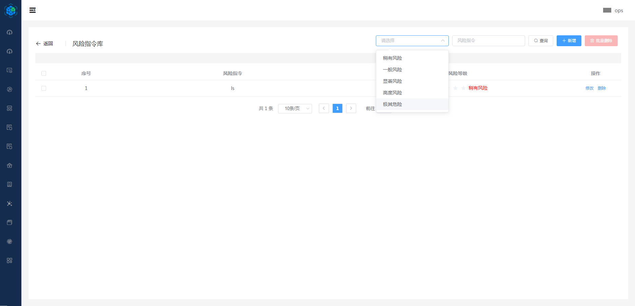635x306 pixels.
Task: Focus the 风险指令 search input field
Action: tap(488, 41)
